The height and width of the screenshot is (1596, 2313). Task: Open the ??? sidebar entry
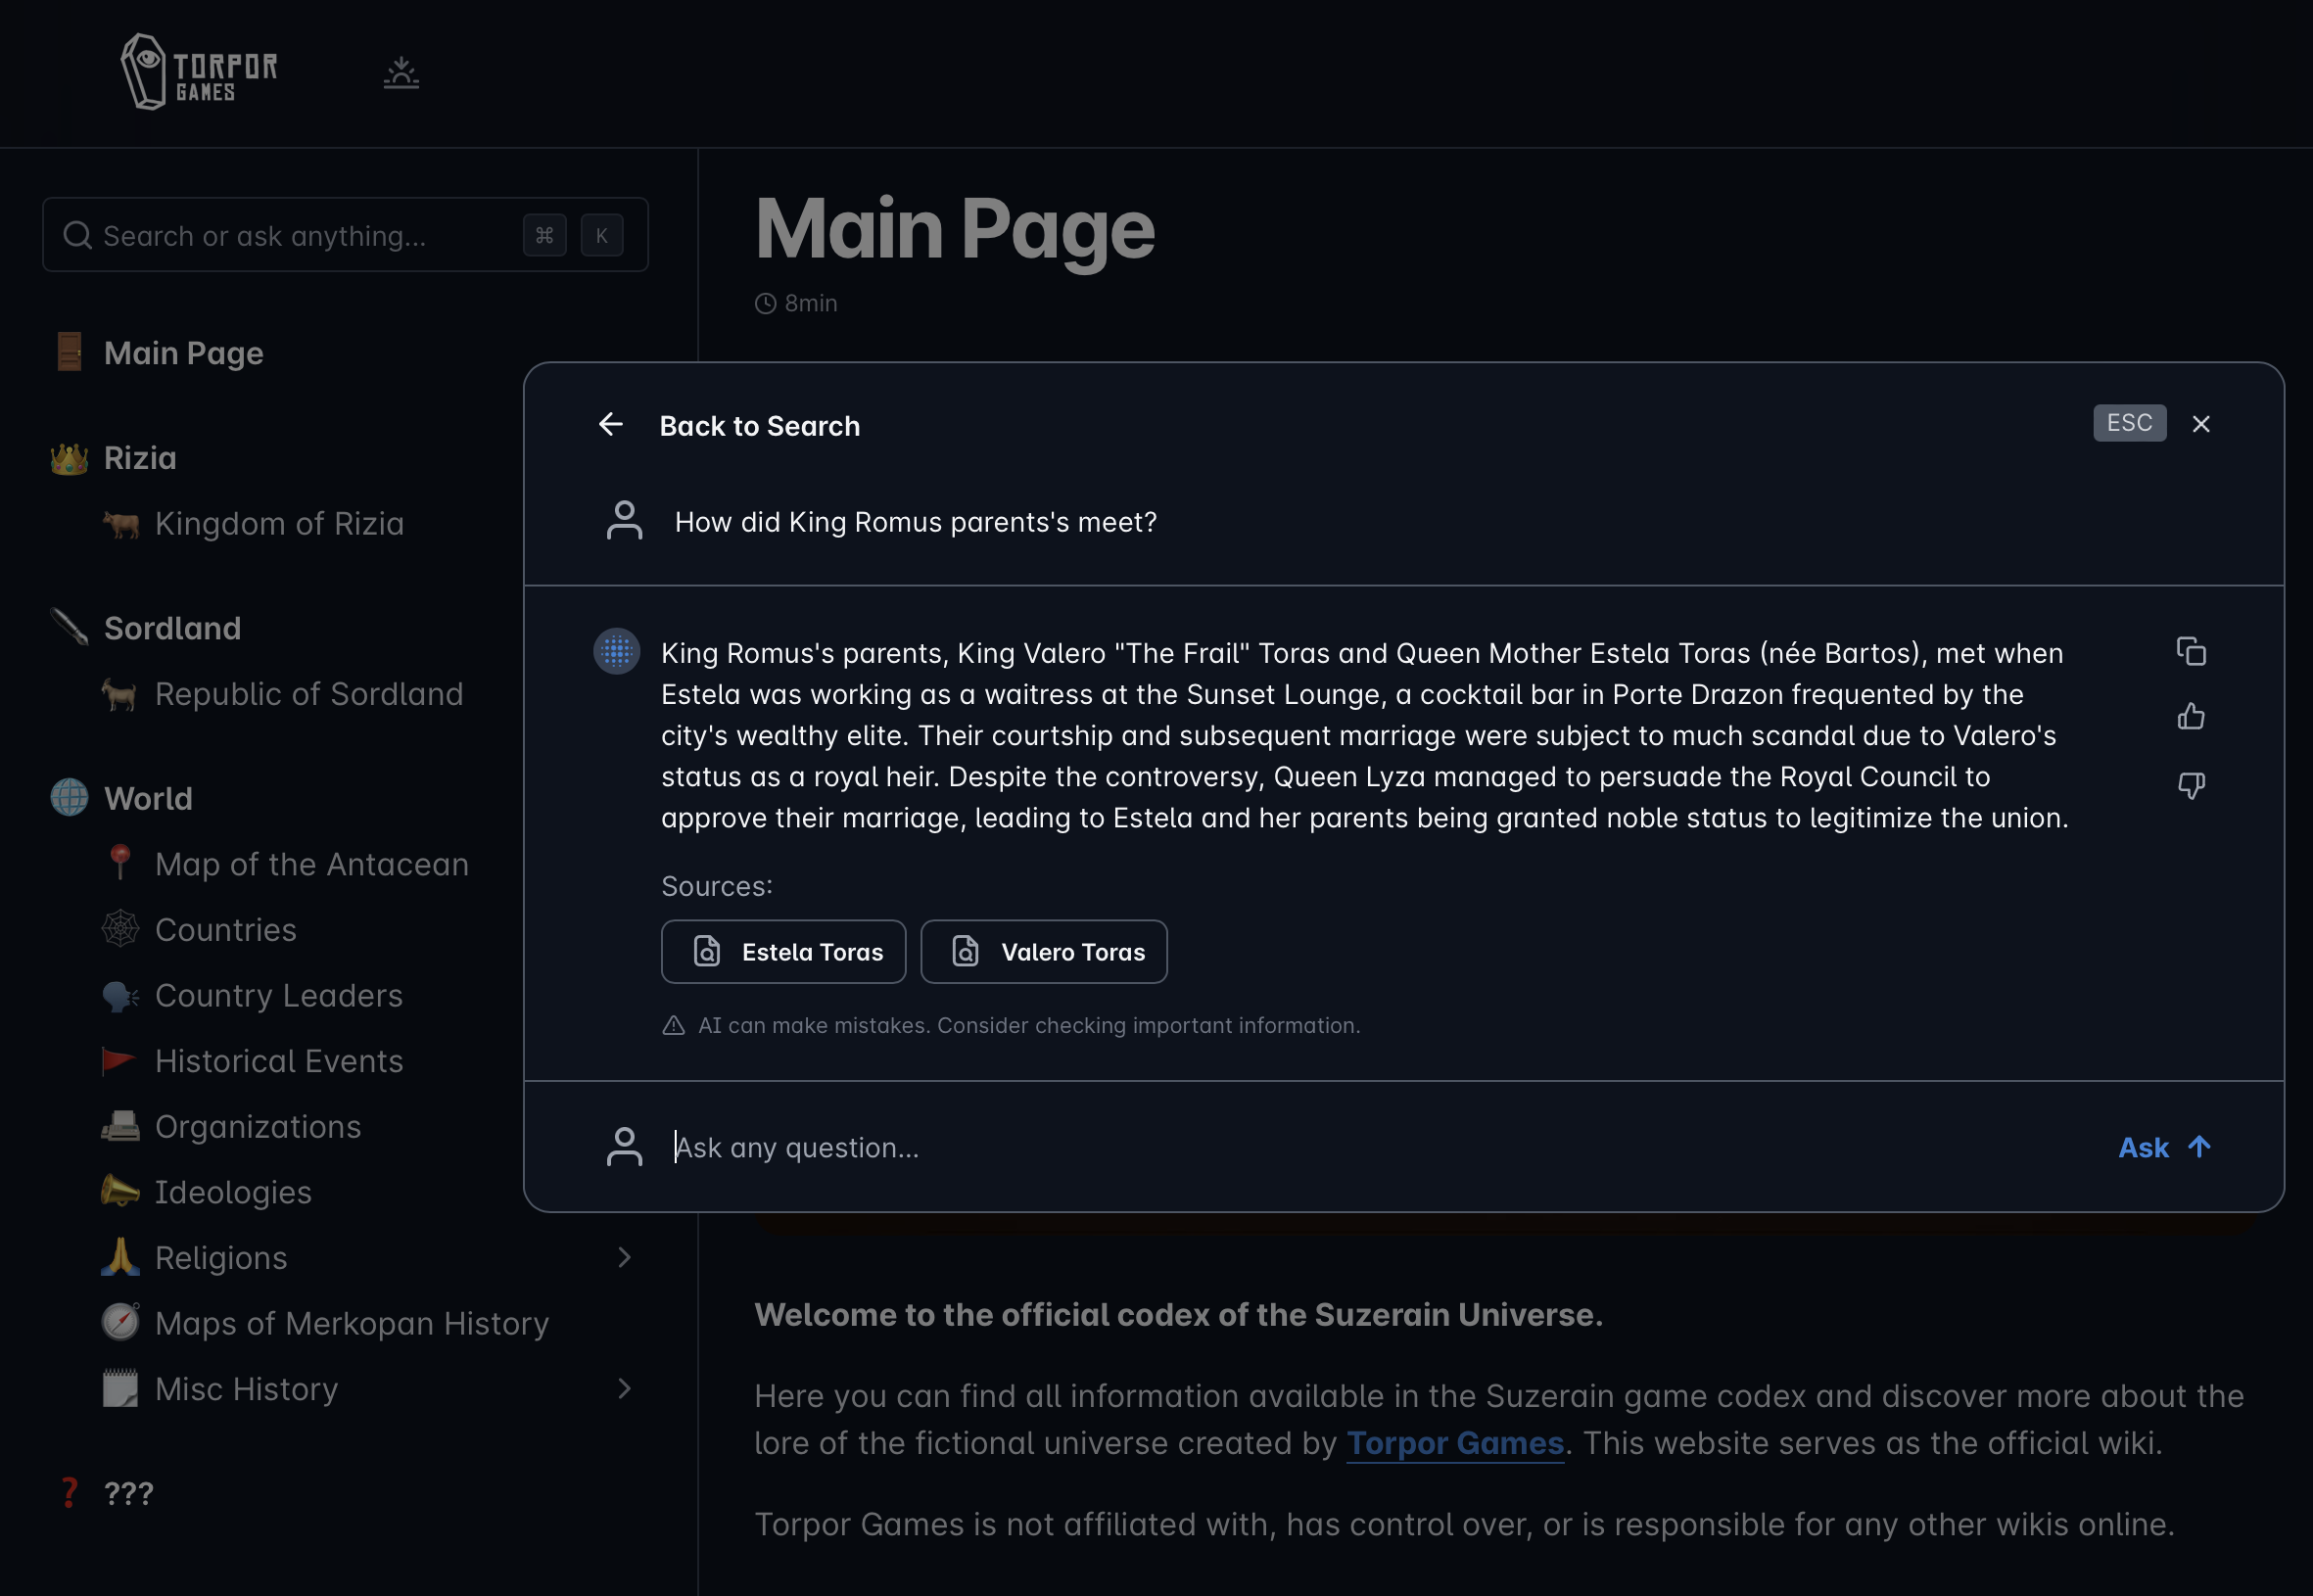click(128, 1494)
